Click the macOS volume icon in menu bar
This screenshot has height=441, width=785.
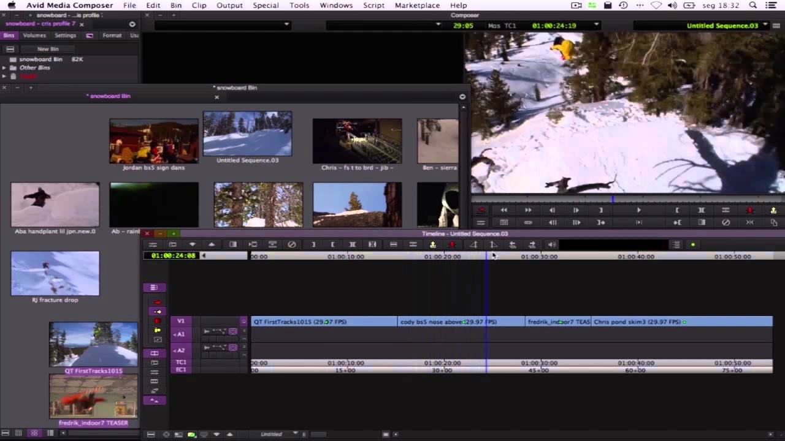point(673,6)
